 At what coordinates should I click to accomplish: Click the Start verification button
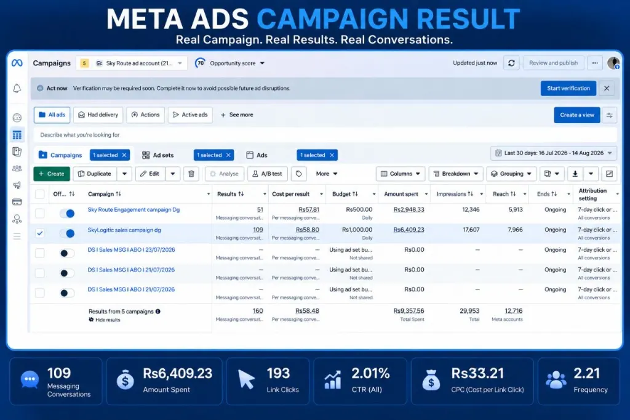point(568,89)
